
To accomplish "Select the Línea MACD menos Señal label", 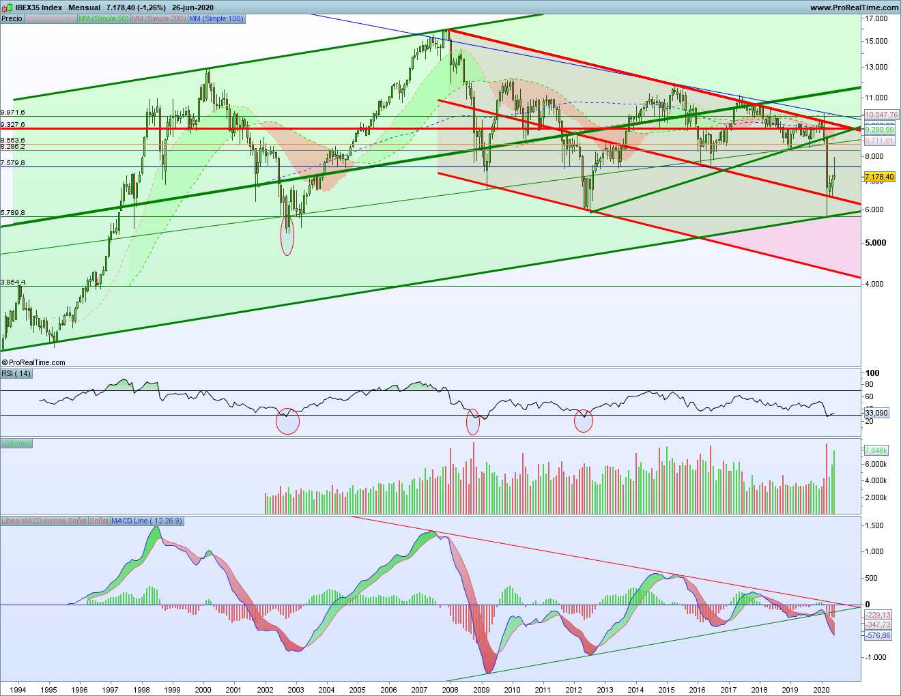I will pyautogui.click(x=44, y=521).
